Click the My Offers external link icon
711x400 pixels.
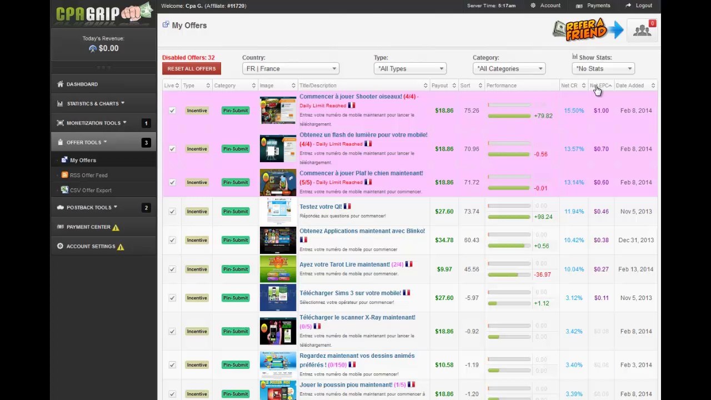(x=166, y=25)
